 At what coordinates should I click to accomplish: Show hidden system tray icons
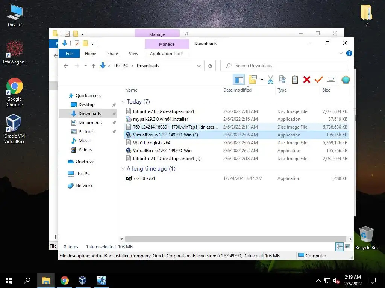tap(318, 280)
